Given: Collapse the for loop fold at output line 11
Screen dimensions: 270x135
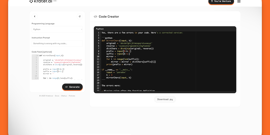Looking at the screenshot, I should pos(100,59).
